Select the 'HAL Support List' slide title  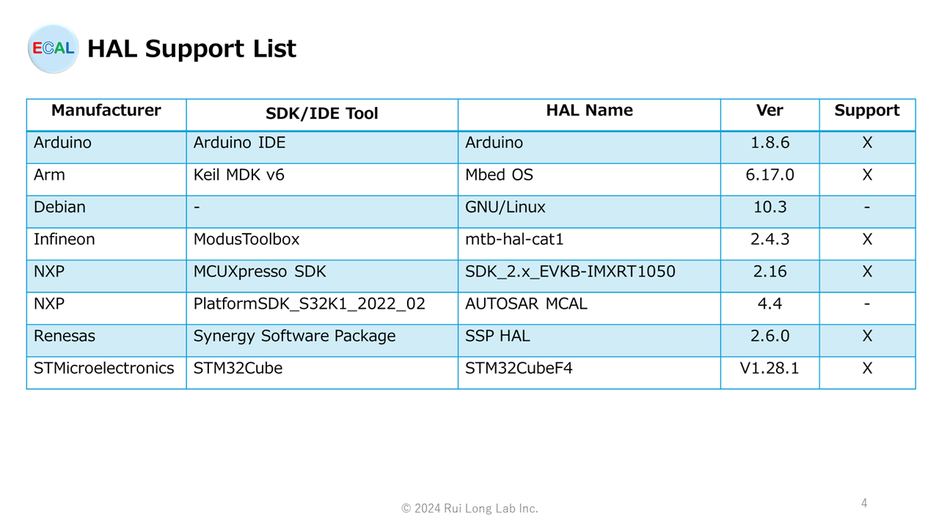tap(191, 49)
